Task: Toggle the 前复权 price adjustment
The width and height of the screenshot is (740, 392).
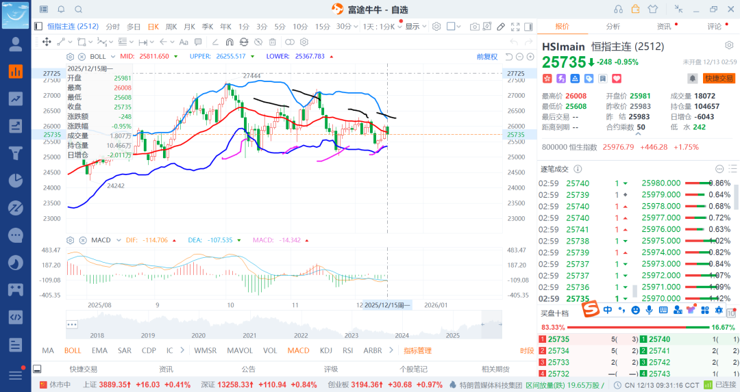Action: (487, 57)
